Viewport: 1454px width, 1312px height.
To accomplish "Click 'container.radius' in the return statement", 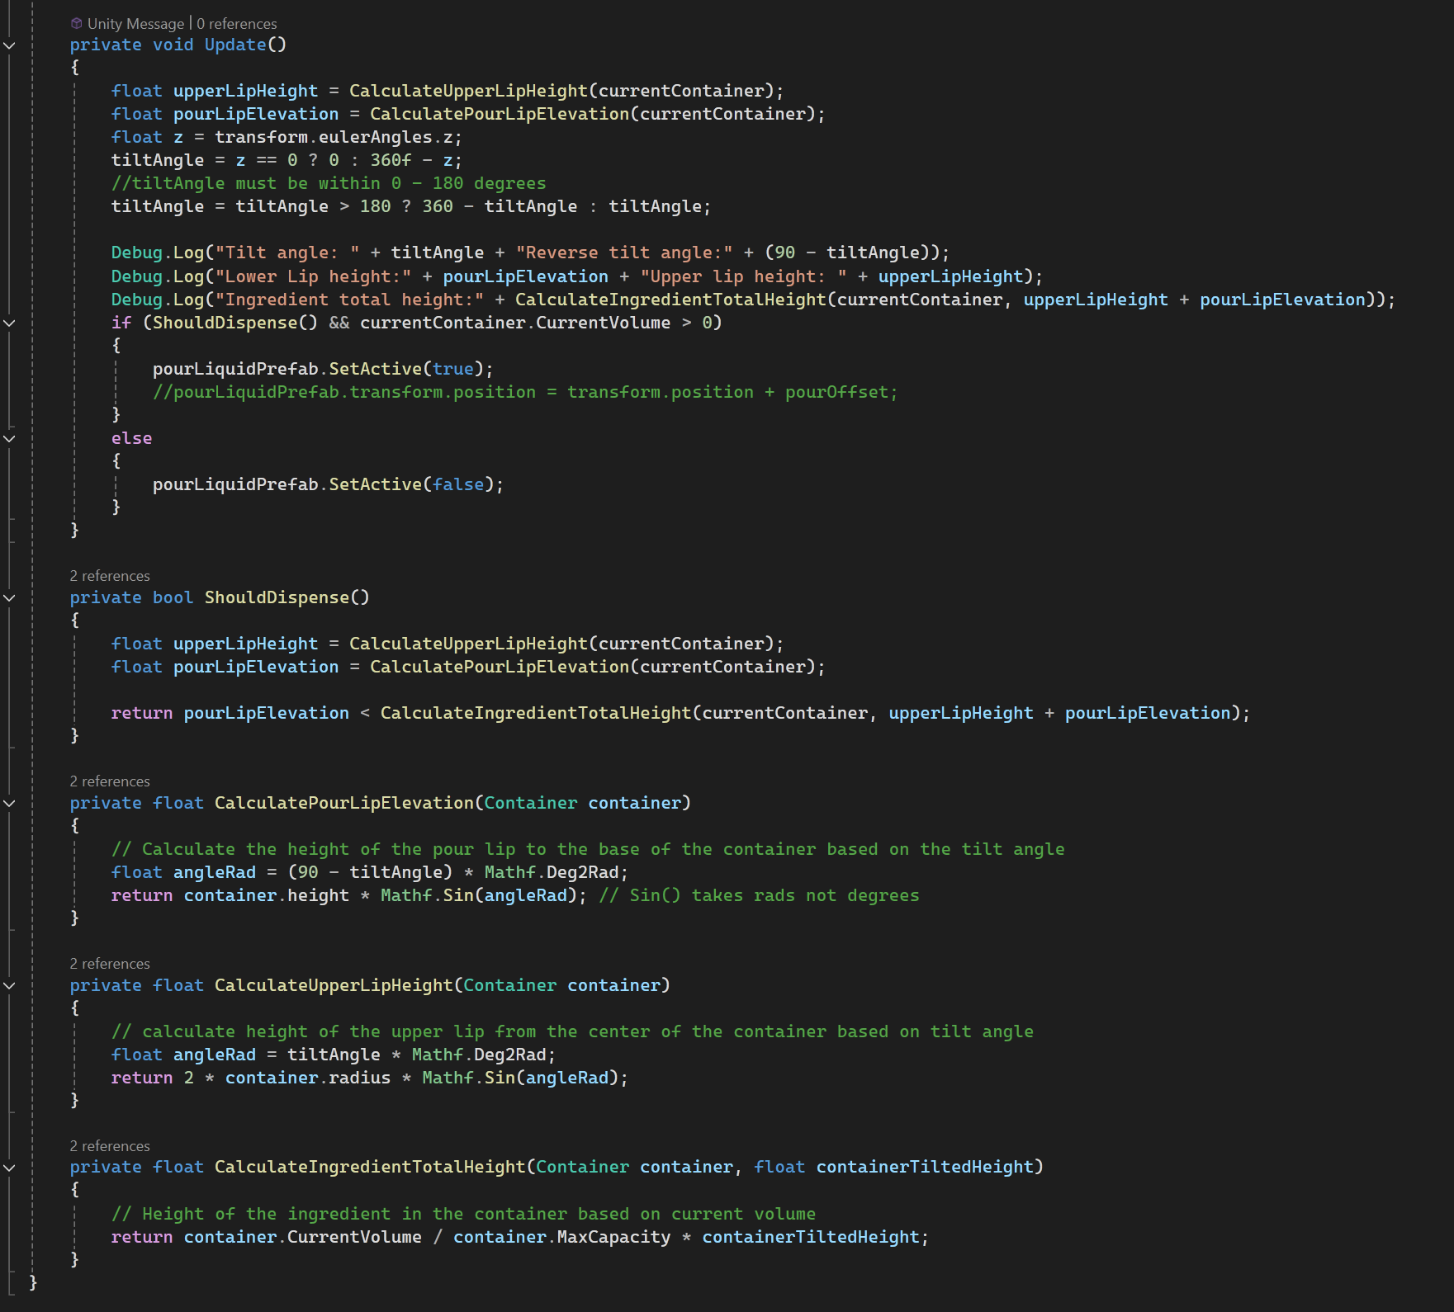I will coord(308,1078).
